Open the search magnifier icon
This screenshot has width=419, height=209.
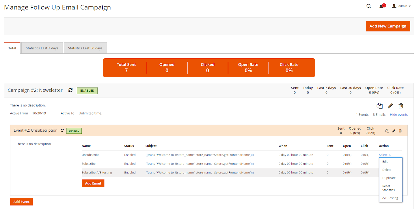369,6
